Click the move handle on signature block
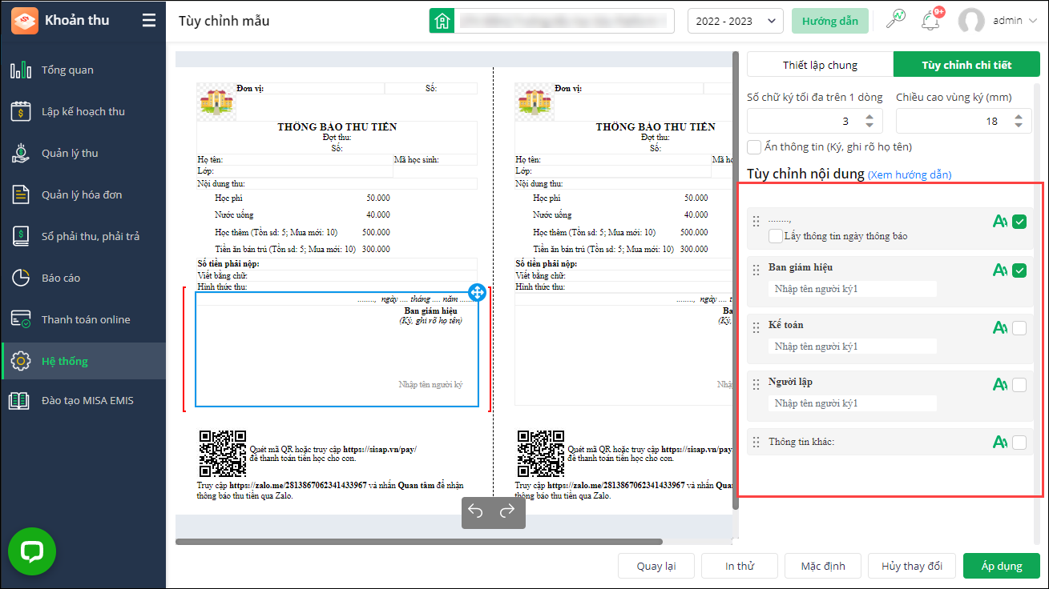1049x589 pixels. (x=477, y=292)
